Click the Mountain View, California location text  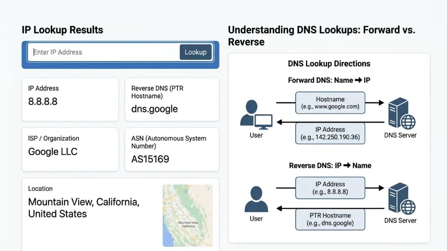click(84, 208)
